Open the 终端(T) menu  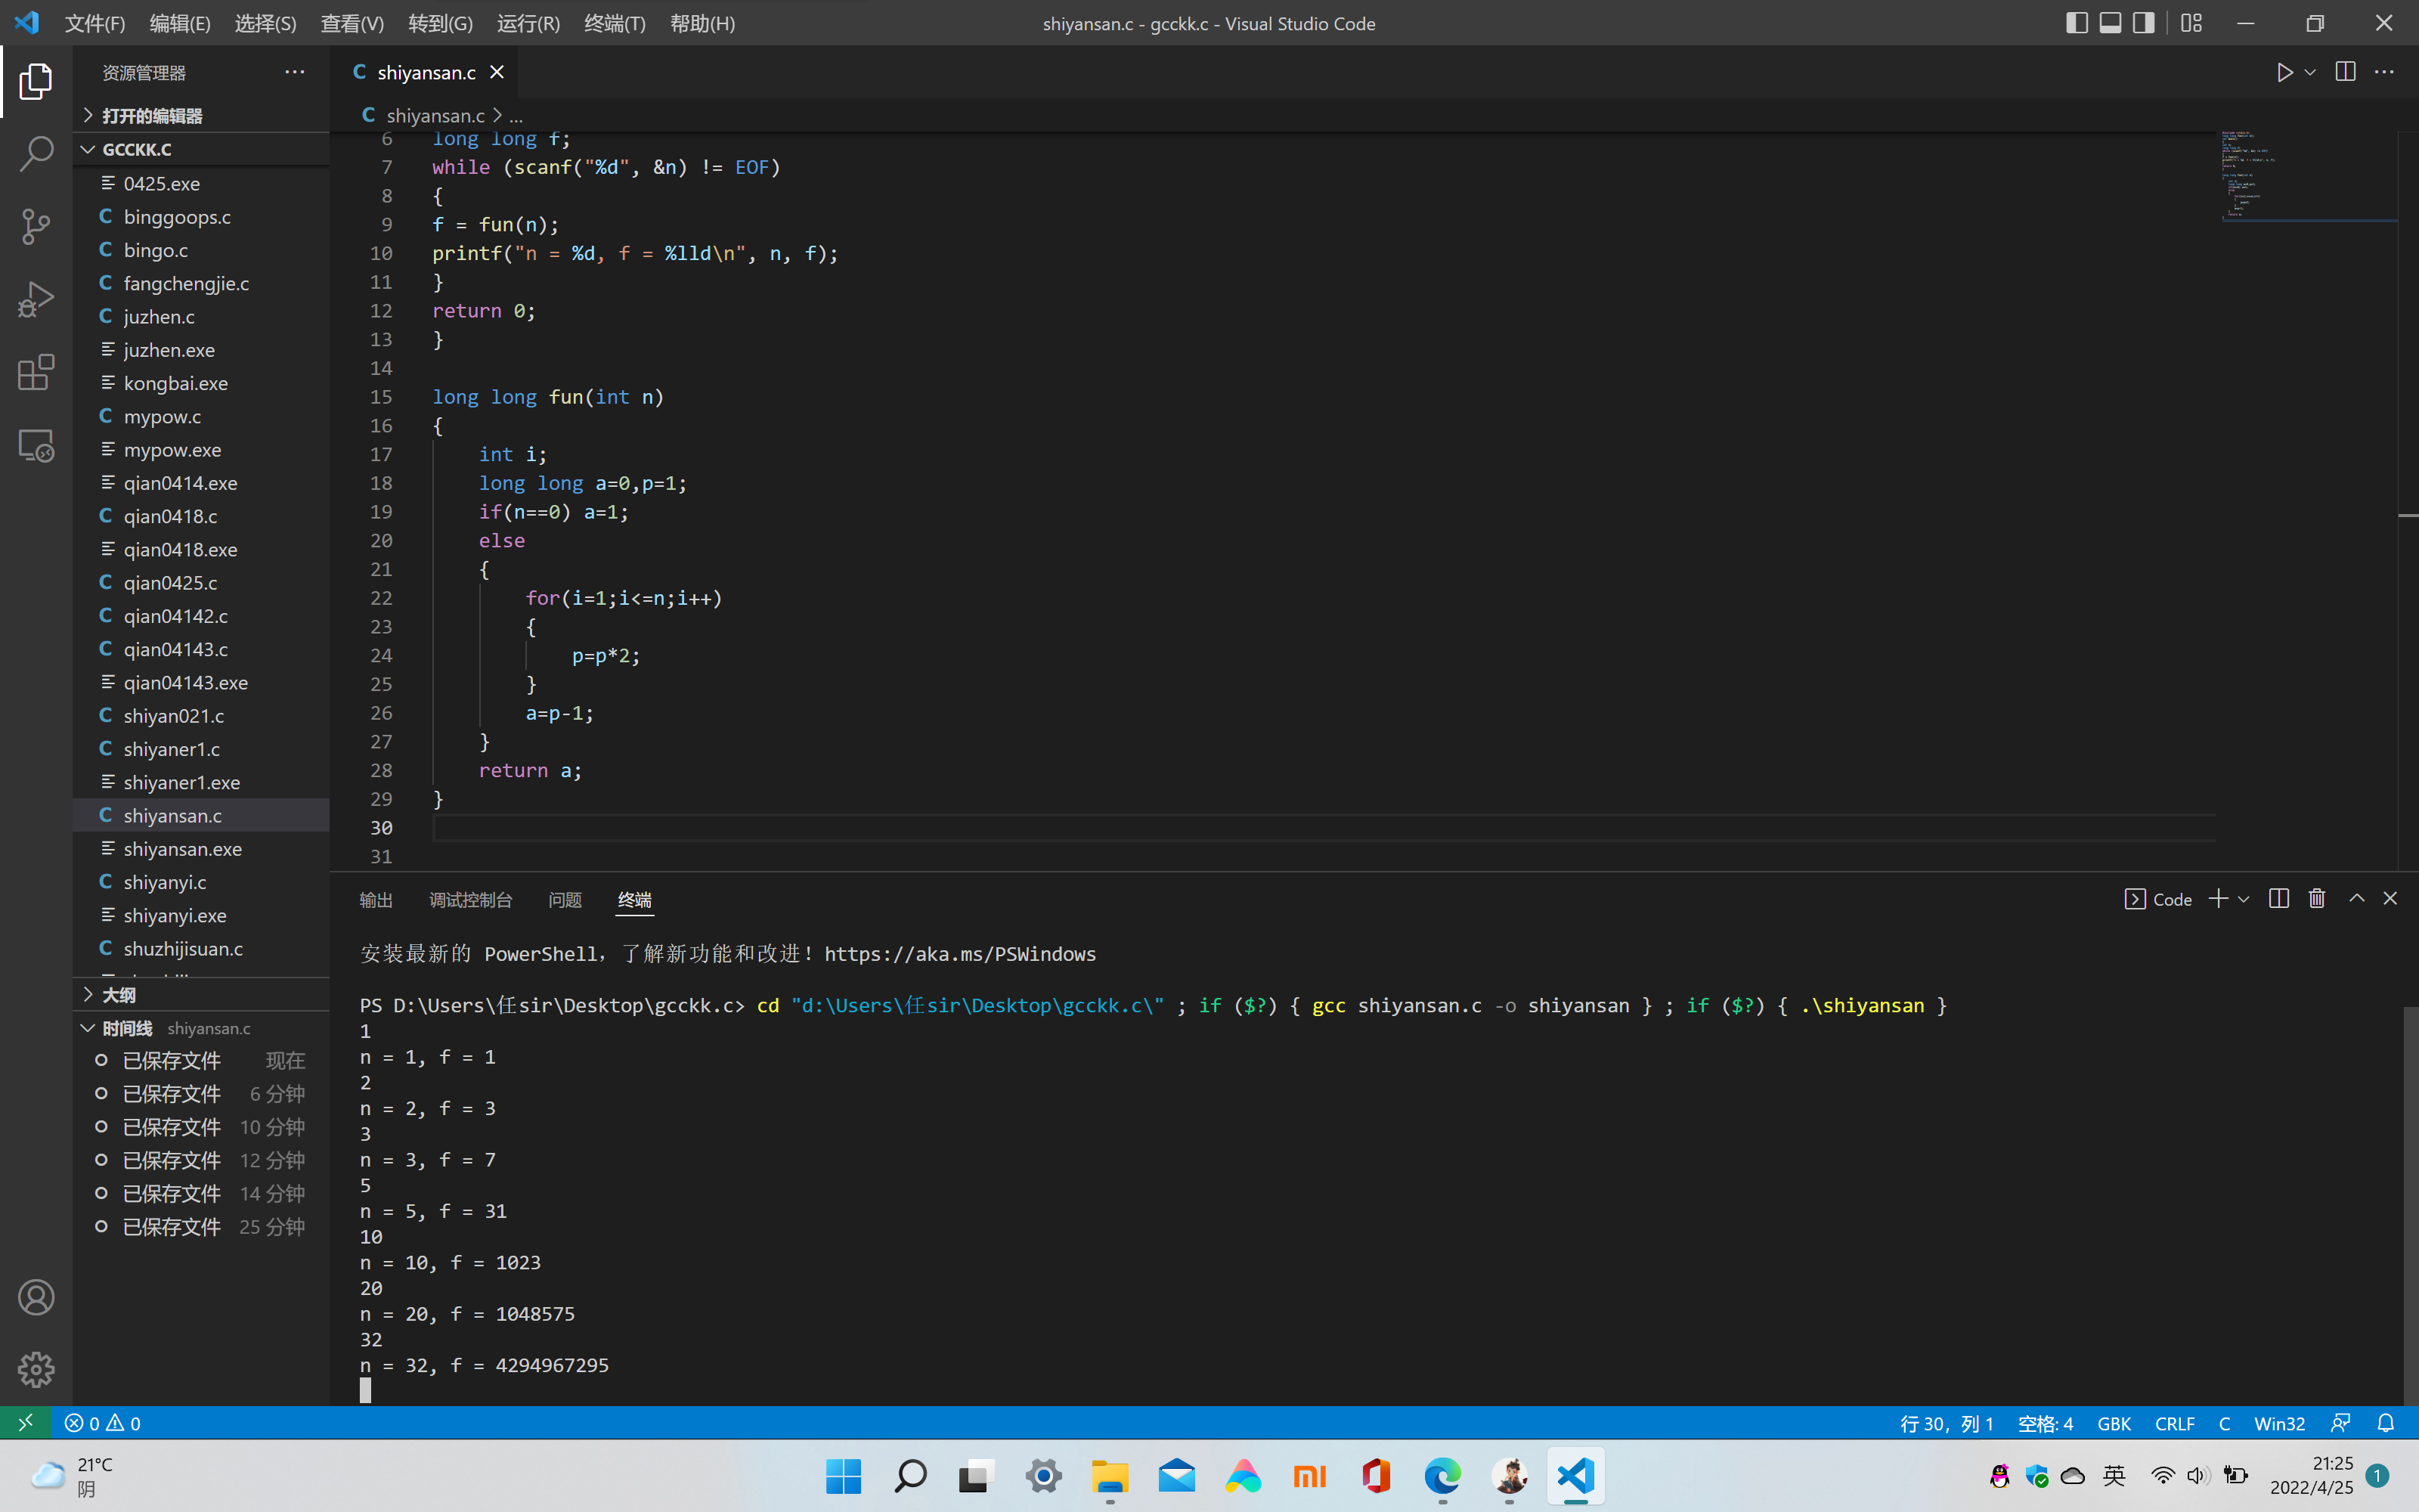tap(615, 23)
